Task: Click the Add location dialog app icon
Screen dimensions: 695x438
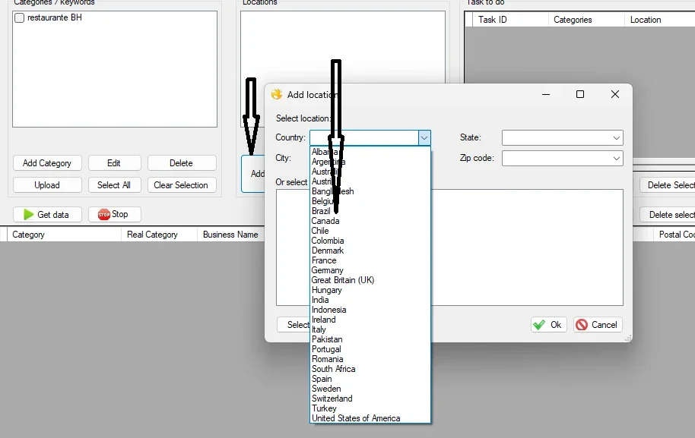Action: click(x=277, y=94)
